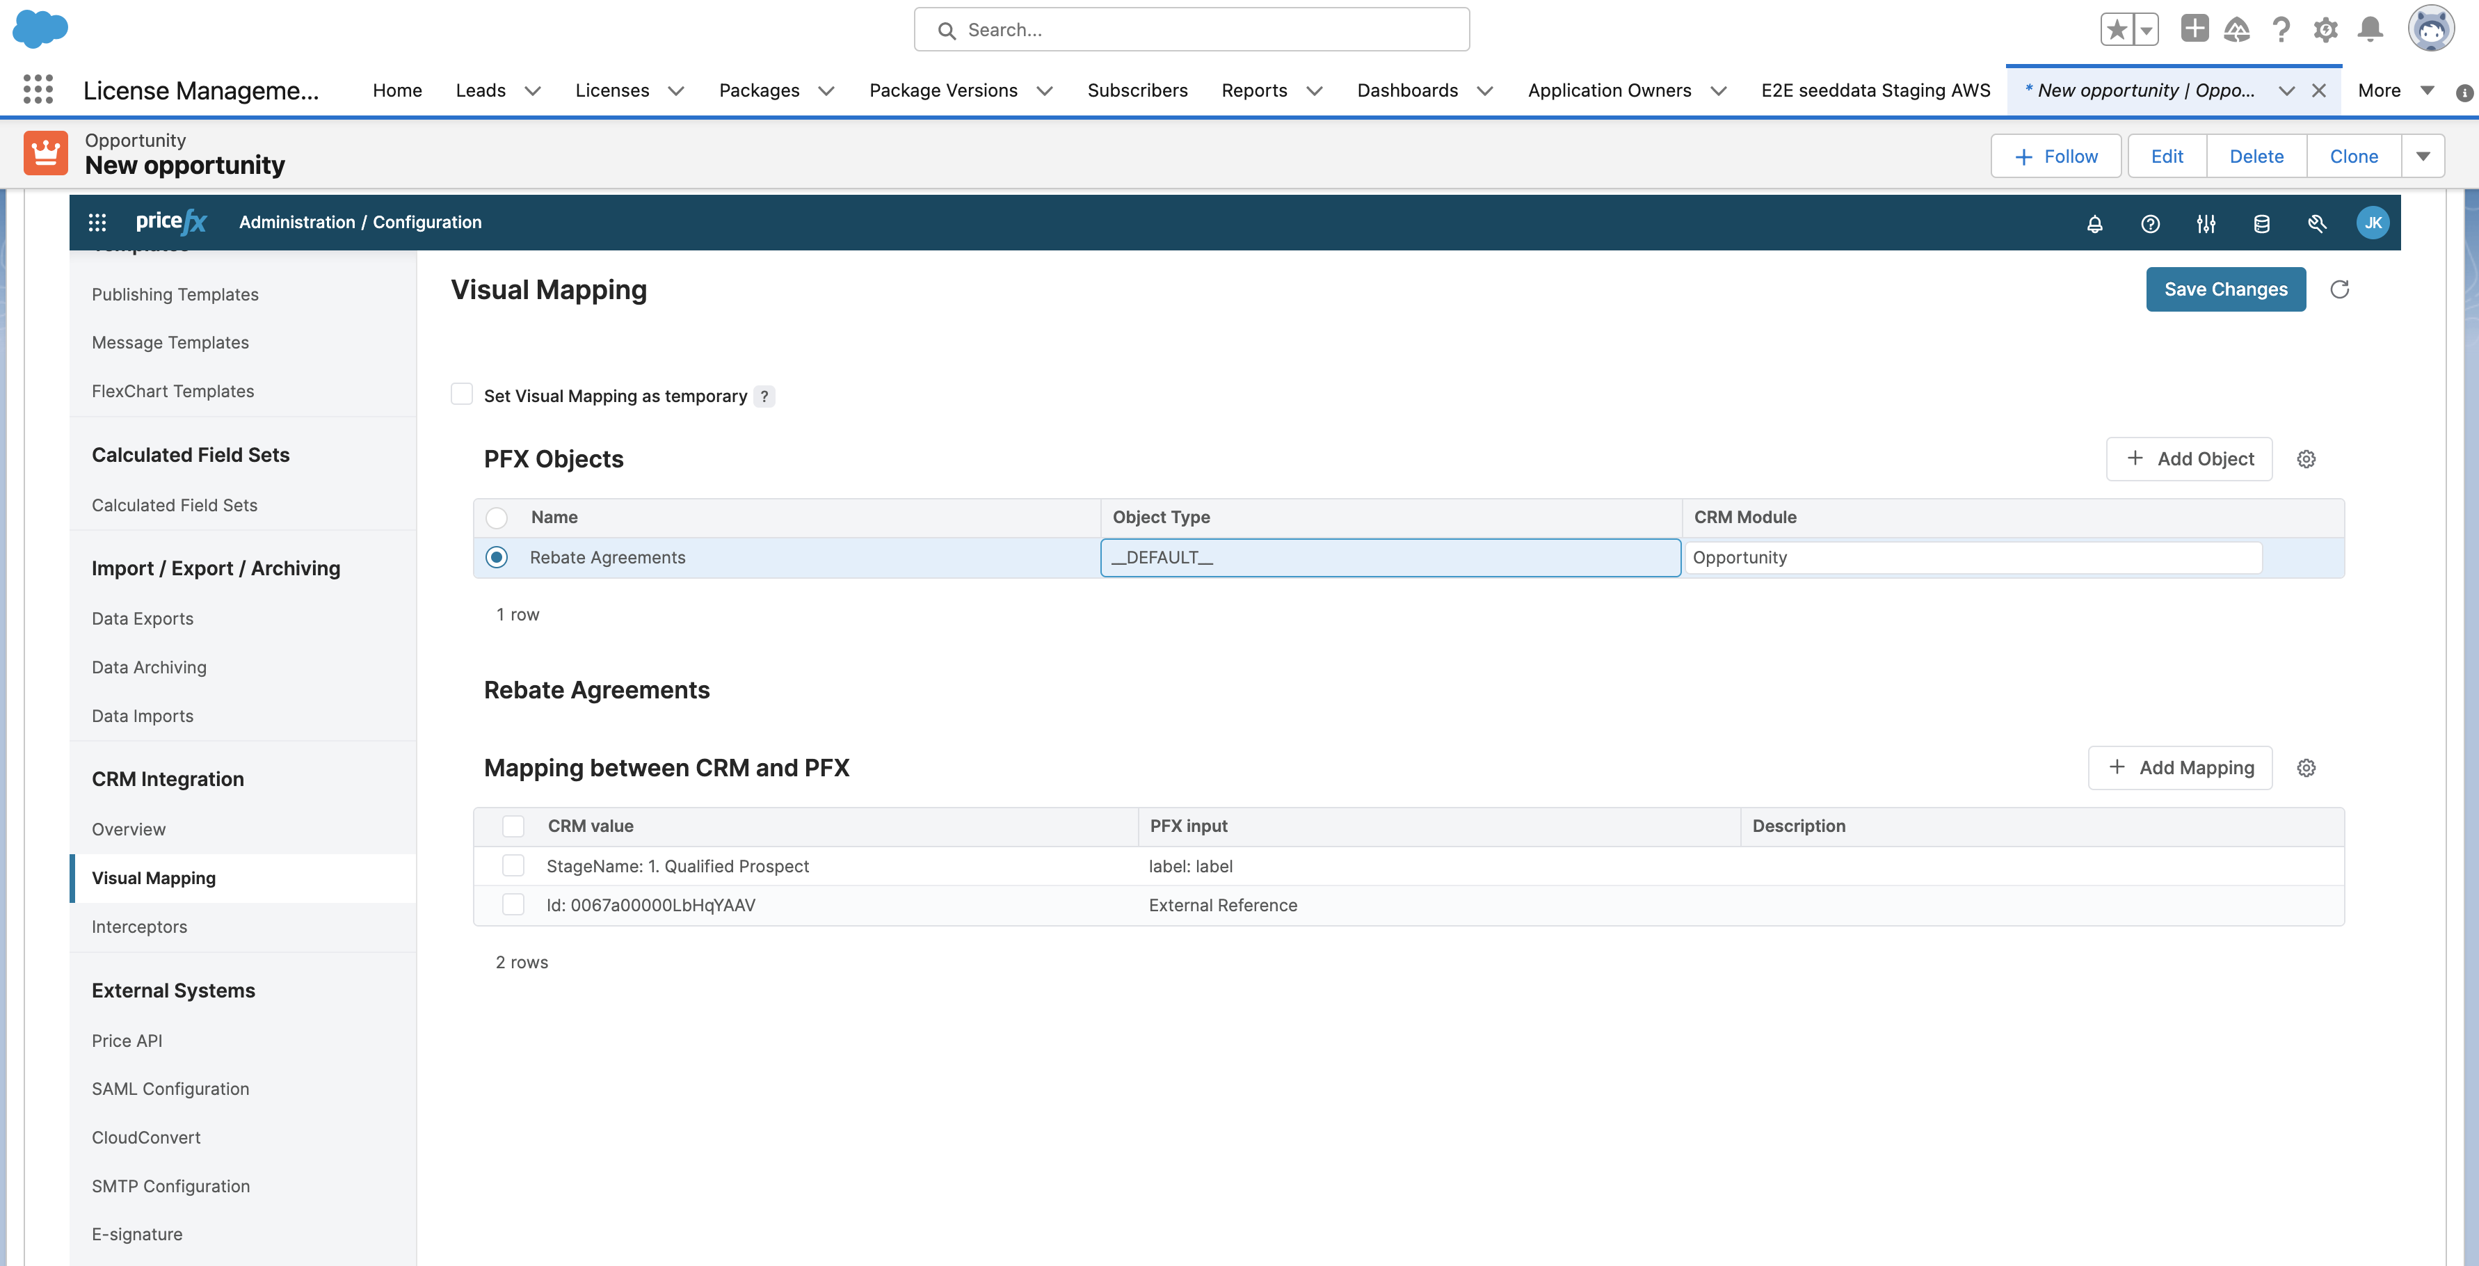Enable Set Visual Mapping as temporary
Image resolution: width=2479 pixels, height=1266 pixels.
pos(462,394)
